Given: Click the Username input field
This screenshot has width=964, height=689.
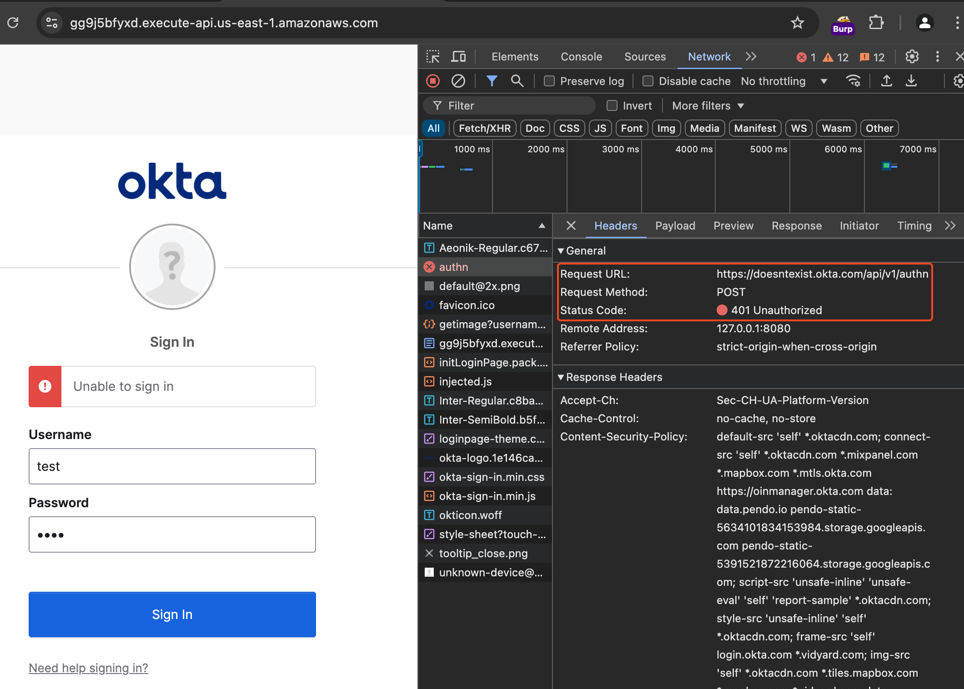Looking at the screenshot, I should (x=172, y=466).
